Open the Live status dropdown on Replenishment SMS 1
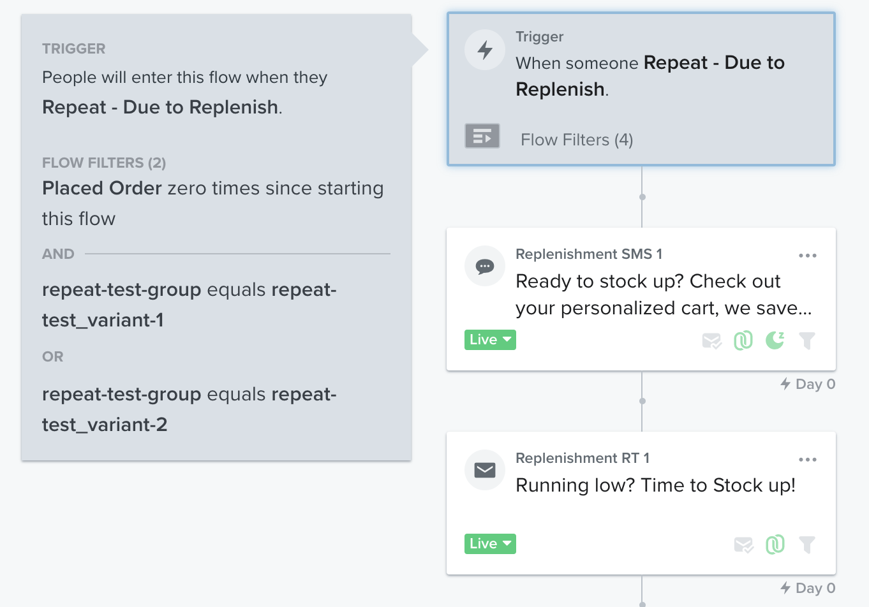Screen dimensions: 869x607 point(490,340)
